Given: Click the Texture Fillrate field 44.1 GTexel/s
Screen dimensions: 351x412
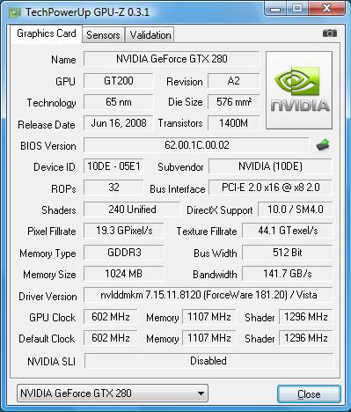Looking at the screenshot, I should [x=288, y=231].
